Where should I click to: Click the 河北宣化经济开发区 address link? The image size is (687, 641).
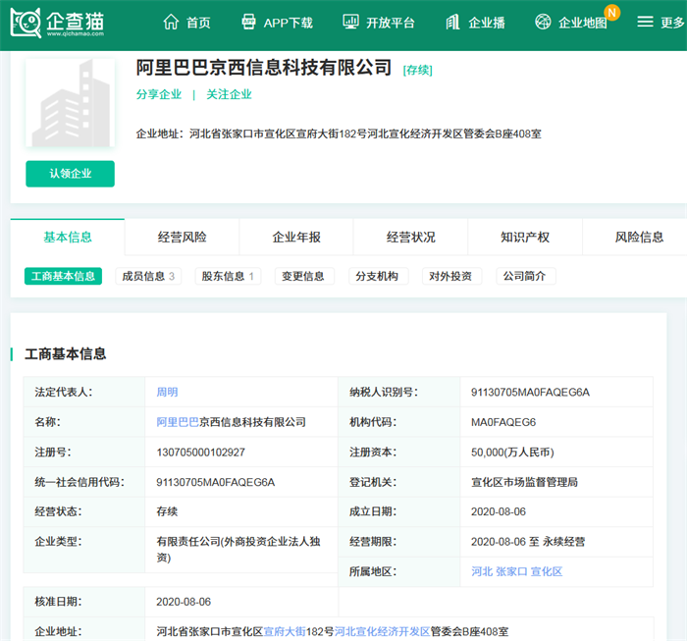pos(382,632)
